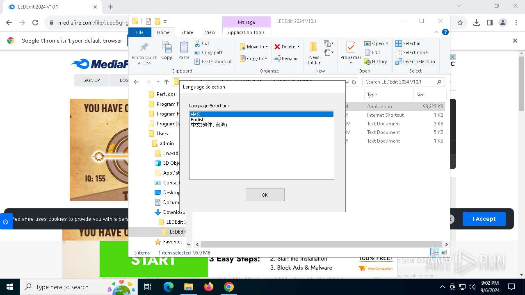Image resolution: width=525 pixels, height=295 pixels.
Task: Select PerfLogs folder in navigation tree
Action: (x=162, y=94)
